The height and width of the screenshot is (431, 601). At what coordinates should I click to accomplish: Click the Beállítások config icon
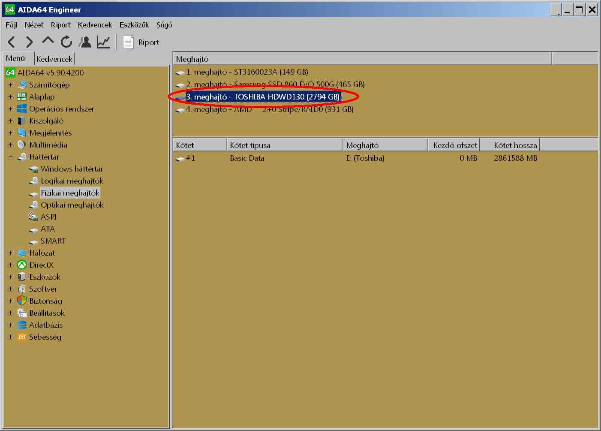(x=22, y=313)
